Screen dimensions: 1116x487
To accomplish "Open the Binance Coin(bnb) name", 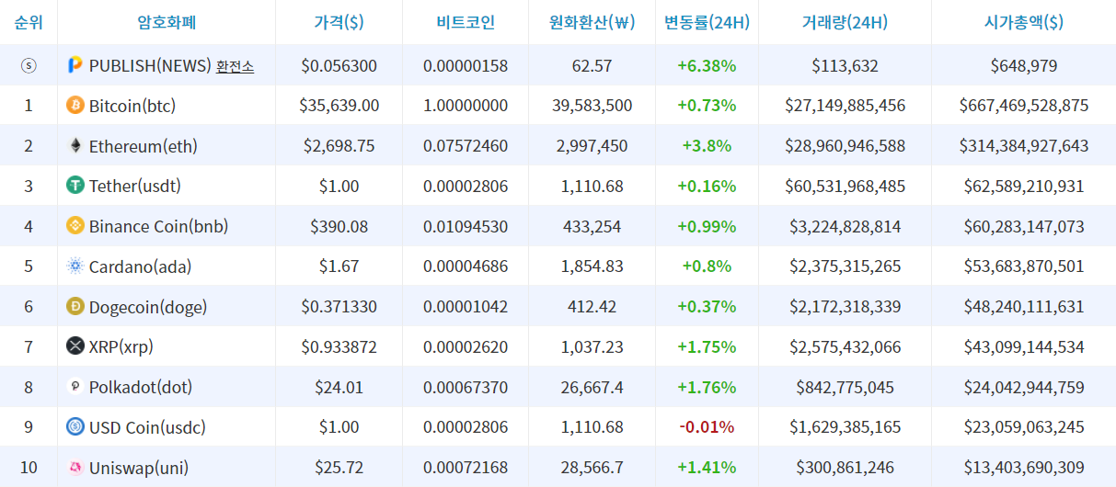I will pos(158,226).
